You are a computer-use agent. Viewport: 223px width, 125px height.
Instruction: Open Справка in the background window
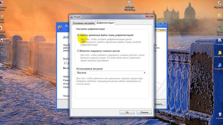tap(160, 30)
